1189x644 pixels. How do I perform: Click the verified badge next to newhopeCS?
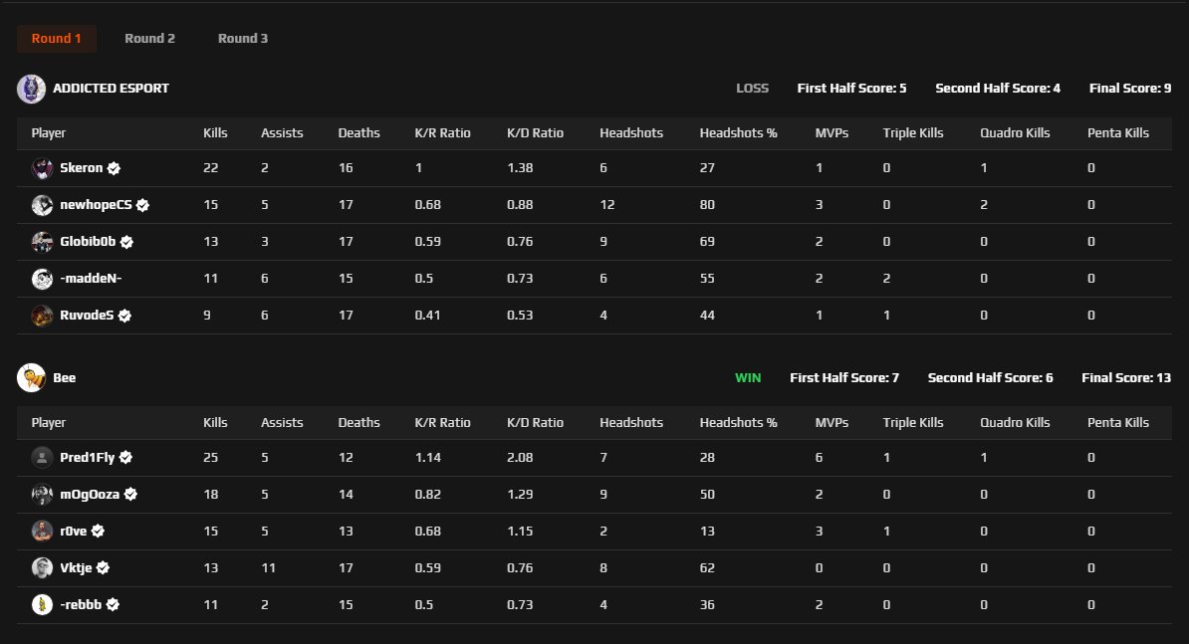(142, 205)
